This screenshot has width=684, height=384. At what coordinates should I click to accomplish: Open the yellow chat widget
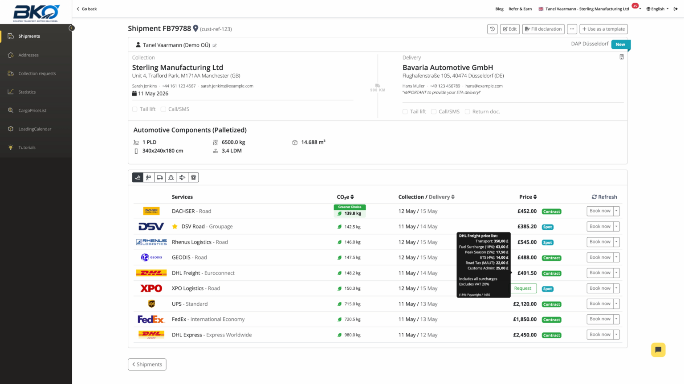[x=658, y=350]
